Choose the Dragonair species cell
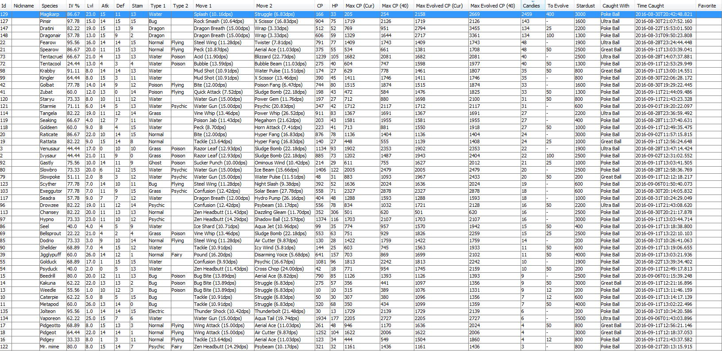This screenshot has width=722, height=351. point(52,35)
